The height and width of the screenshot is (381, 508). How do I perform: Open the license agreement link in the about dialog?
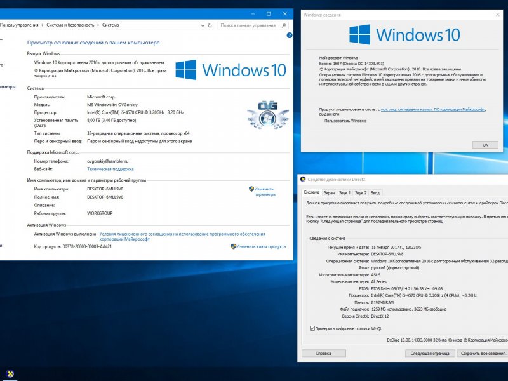pos(433,109)
